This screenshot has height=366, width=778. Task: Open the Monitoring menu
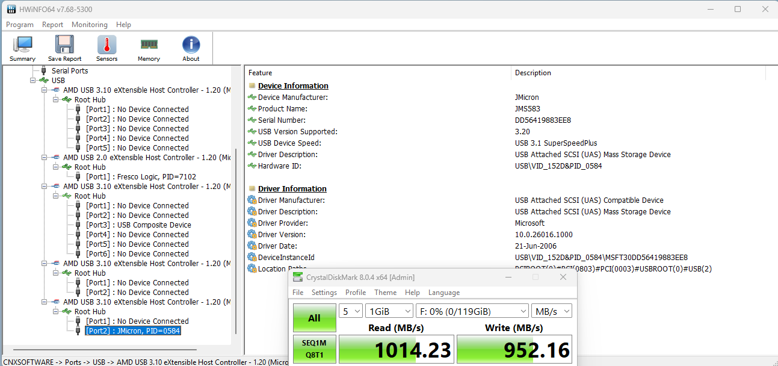coord(90,25)
